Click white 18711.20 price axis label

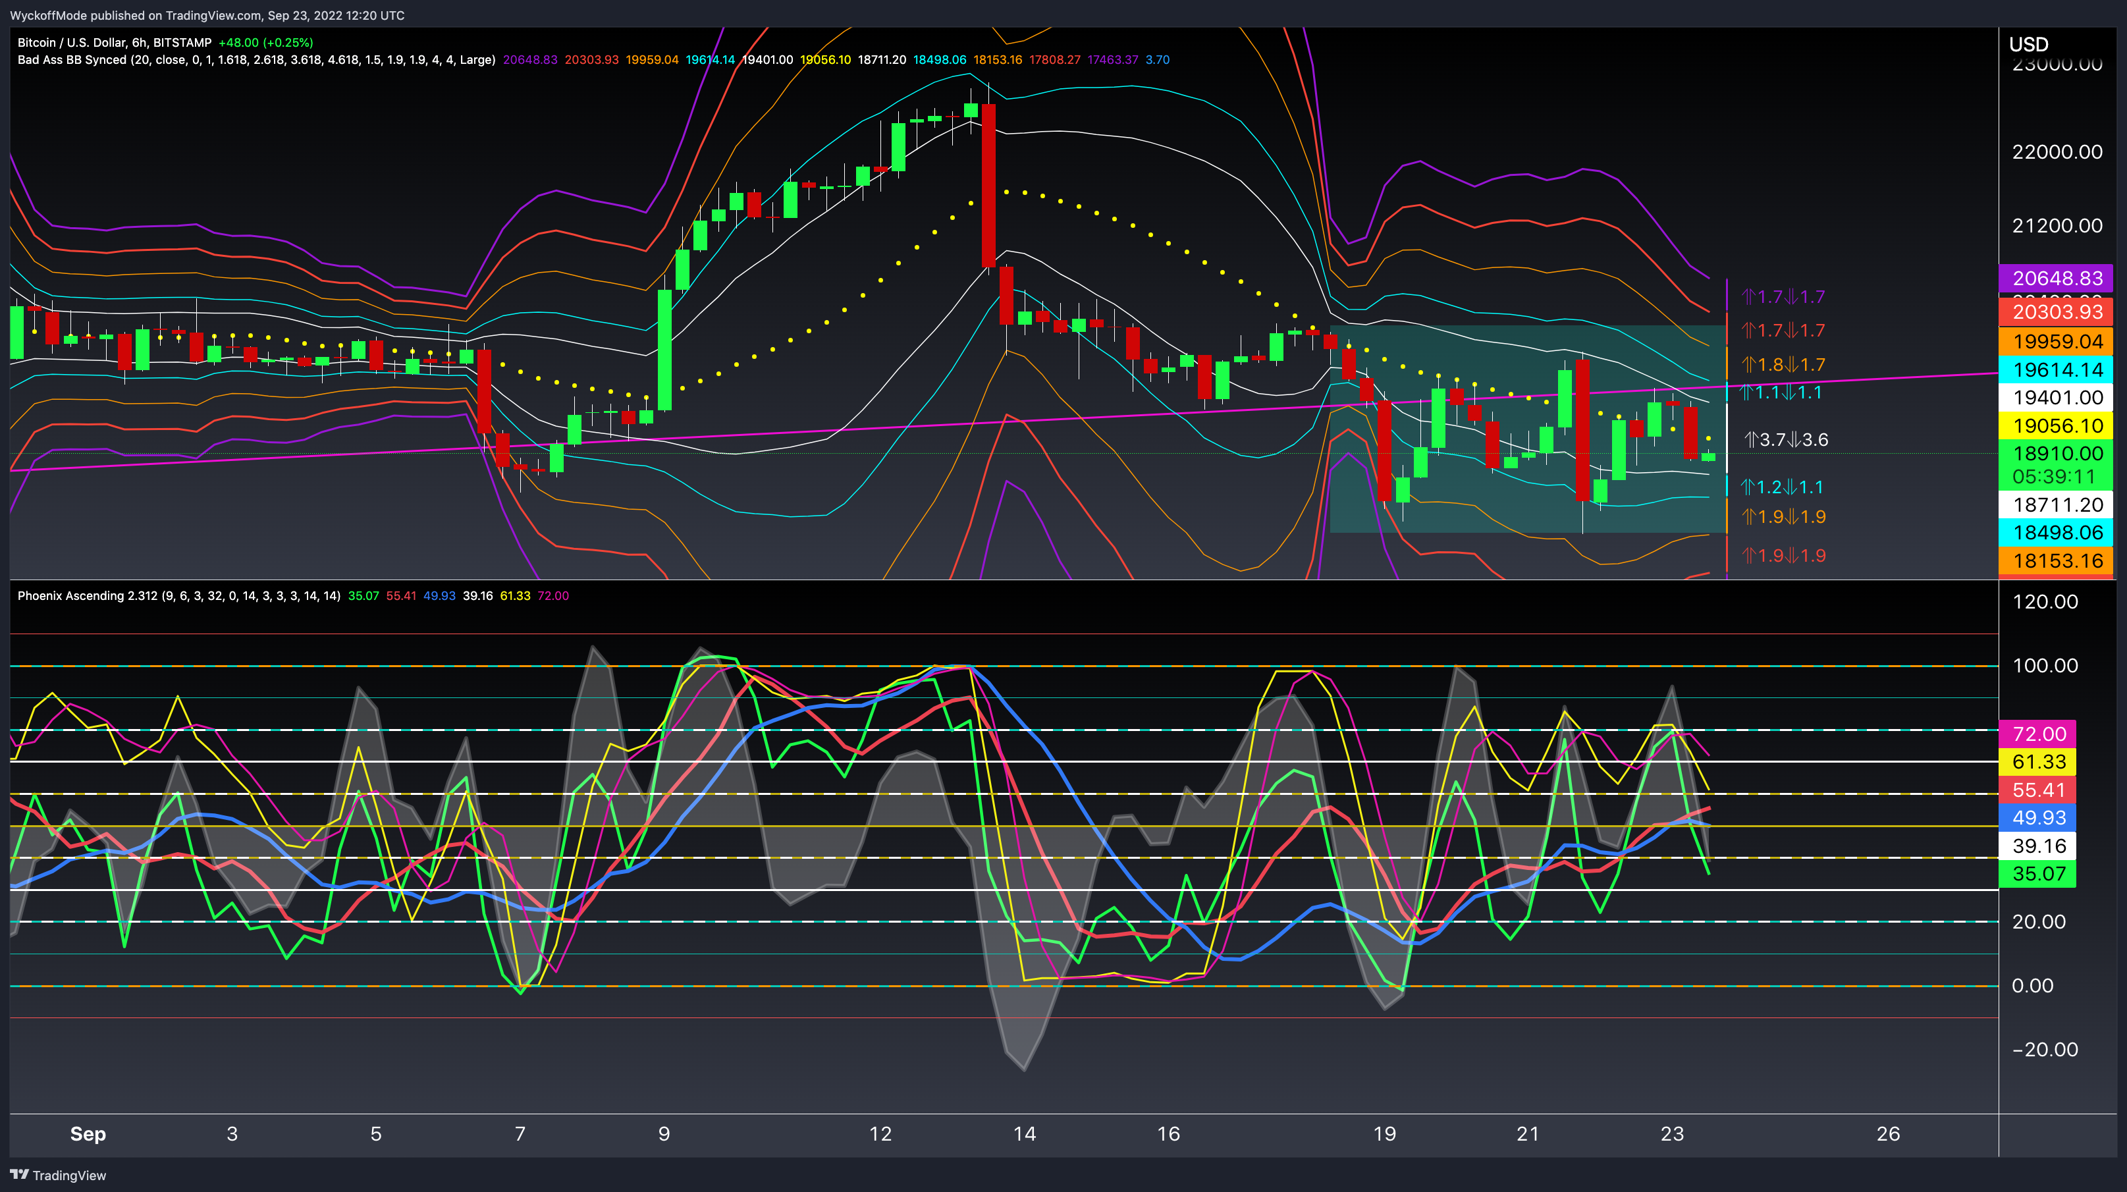(2057, 504)
